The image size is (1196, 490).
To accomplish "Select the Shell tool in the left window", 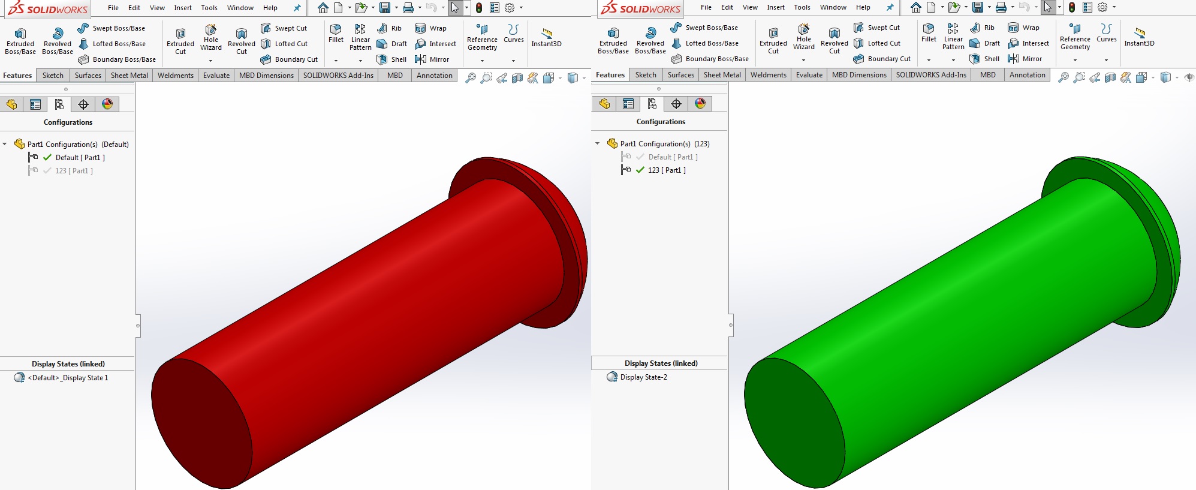I will 391,59.
